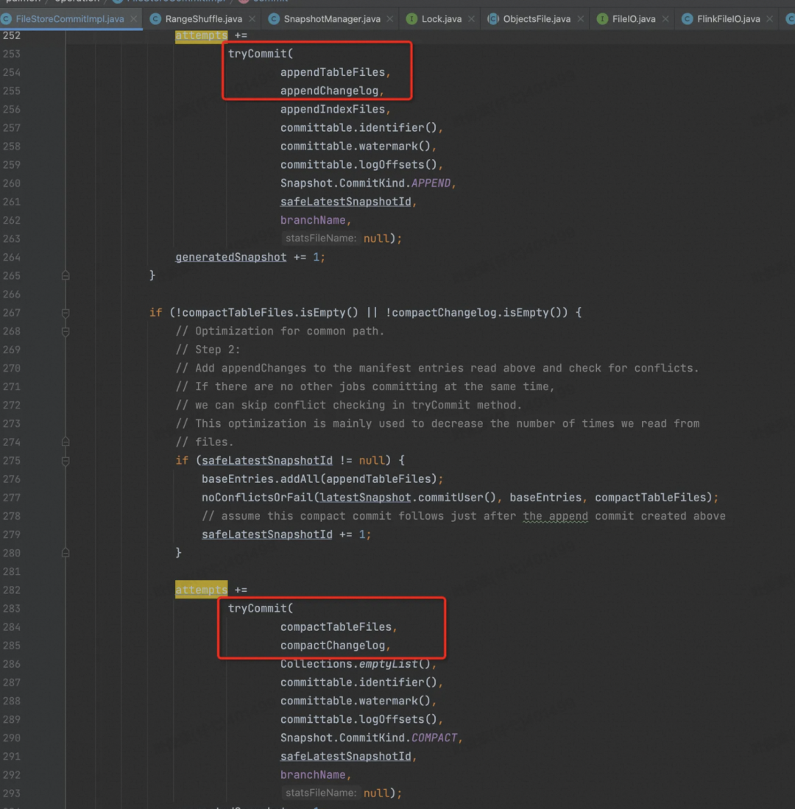Click the ObjectsFile.java class icon
This screenshot has height=809, width=795.
pyautogui.click(x=492, y=19)
